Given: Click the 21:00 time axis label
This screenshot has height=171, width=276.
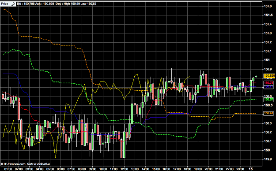Looking at the screenshot, I should coord(219,169).
